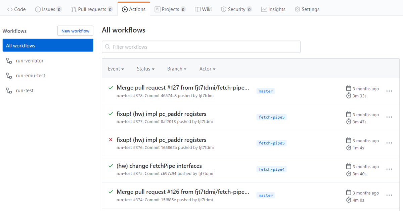Focus the Filter workflows search field

point(201,47)
